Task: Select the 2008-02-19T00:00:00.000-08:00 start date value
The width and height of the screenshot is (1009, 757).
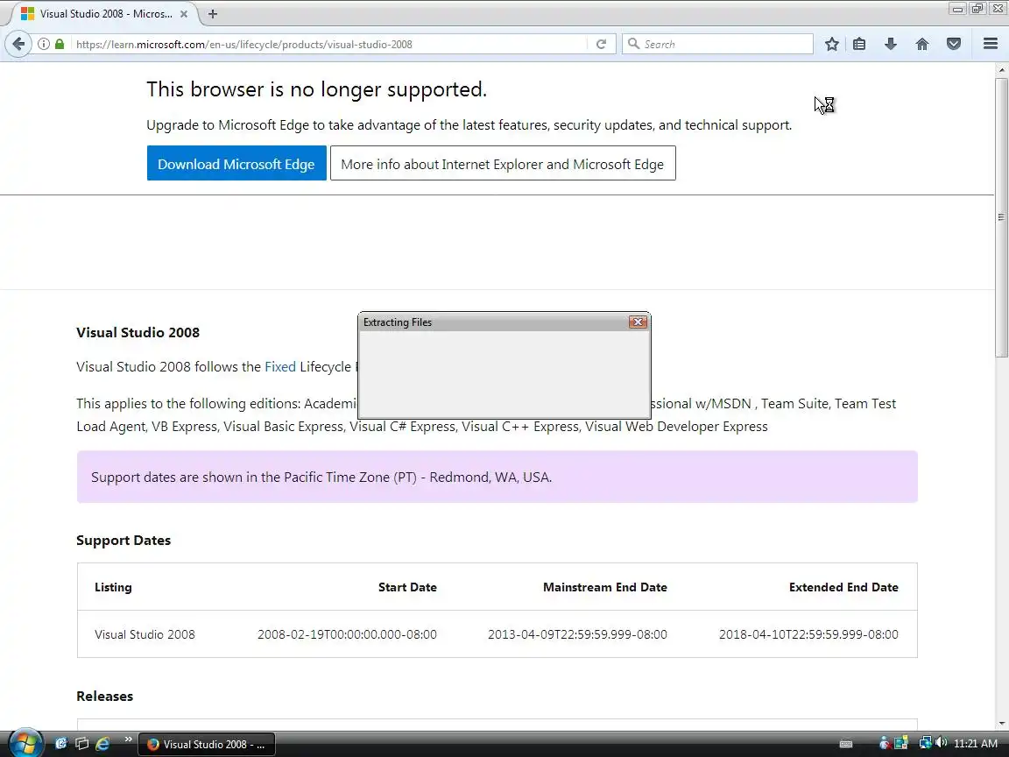Action: click(x=347, y=634)
